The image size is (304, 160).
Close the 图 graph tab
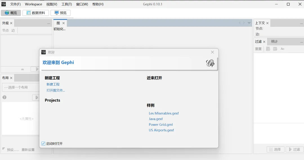point(63,23)
